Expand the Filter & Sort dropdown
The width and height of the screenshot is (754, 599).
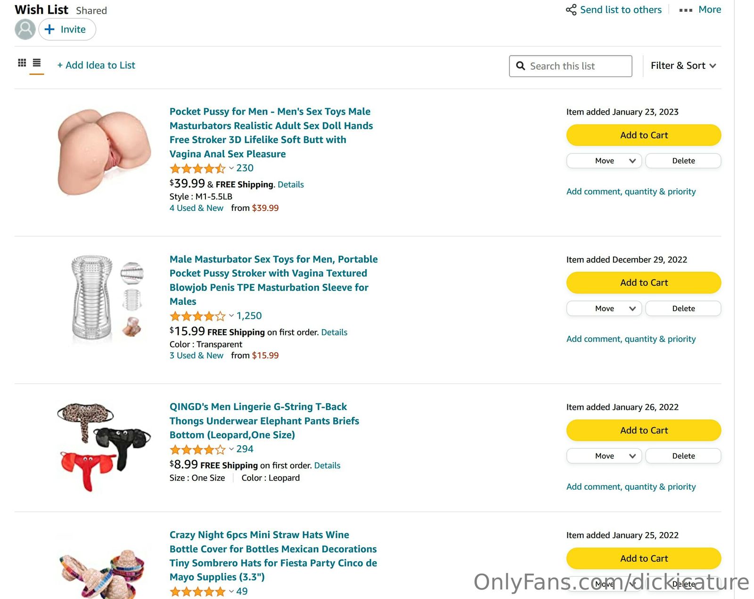[x=683, y=66]
